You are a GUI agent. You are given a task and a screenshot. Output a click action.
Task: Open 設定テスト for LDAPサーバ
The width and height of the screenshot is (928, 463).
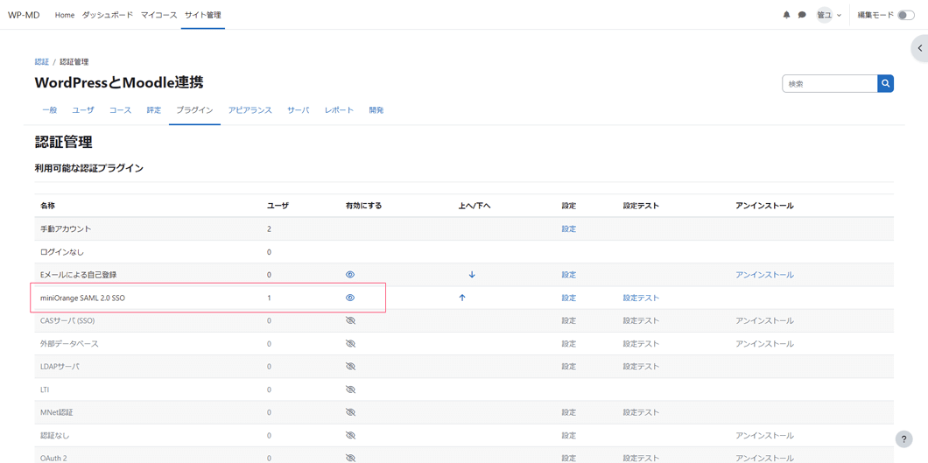pyautogui.click(x=641, y=367)
